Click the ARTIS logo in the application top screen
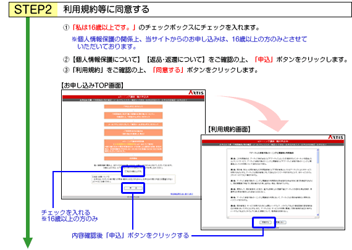Viewport: 352px width, 250px height. tap(196, 93)
